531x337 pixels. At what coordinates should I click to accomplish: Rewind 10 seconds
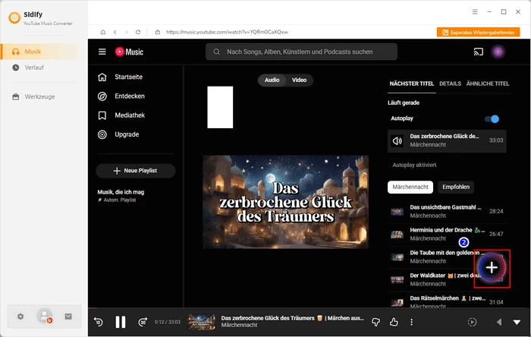pos(98,322)
